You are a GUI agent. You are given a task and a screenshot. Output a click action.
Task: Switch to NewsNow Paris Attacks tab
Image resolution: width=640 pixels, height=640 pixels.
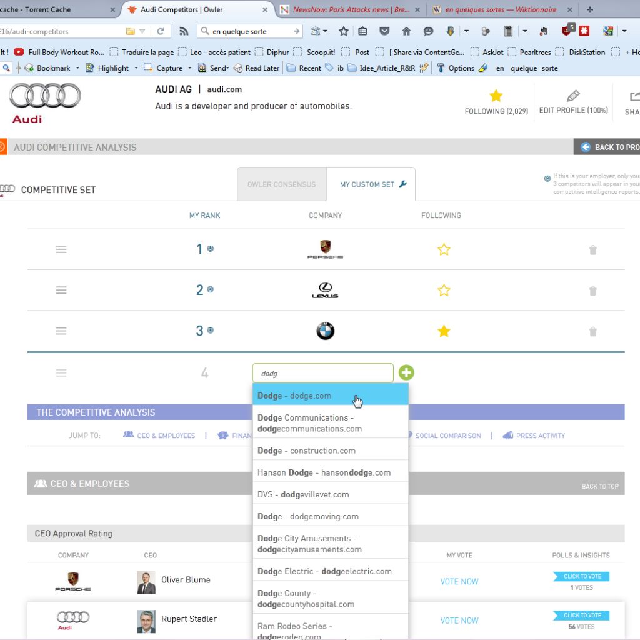(351, 9)
